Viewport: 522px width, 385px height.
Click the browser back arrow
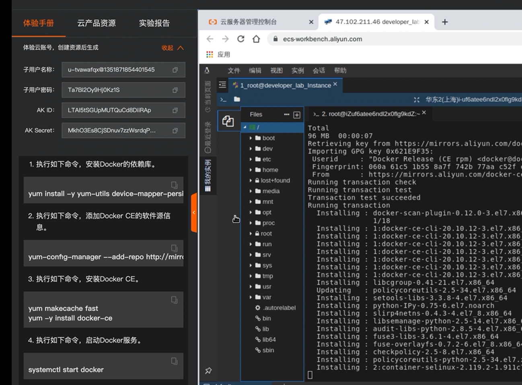click(x=210, y=39)
